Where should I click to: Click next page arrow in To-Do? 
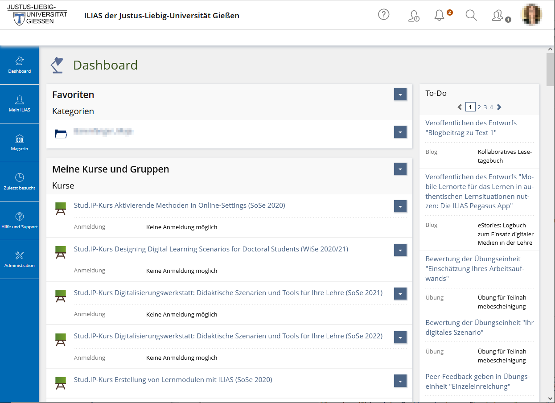[x=499, y=107]
